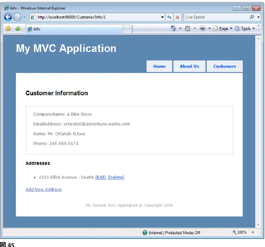Click the Refresh page icon
The image size is (265, 247).
coord(169,17)
